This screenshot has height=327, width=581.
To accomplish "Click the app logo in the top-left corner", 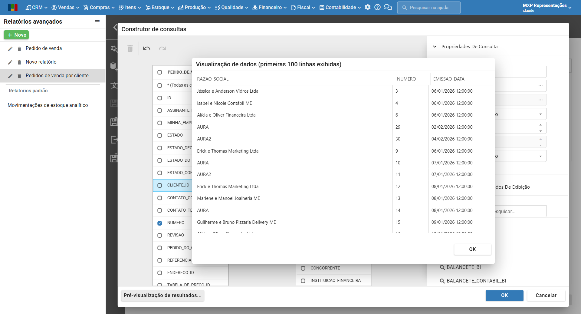I will 12,8.
